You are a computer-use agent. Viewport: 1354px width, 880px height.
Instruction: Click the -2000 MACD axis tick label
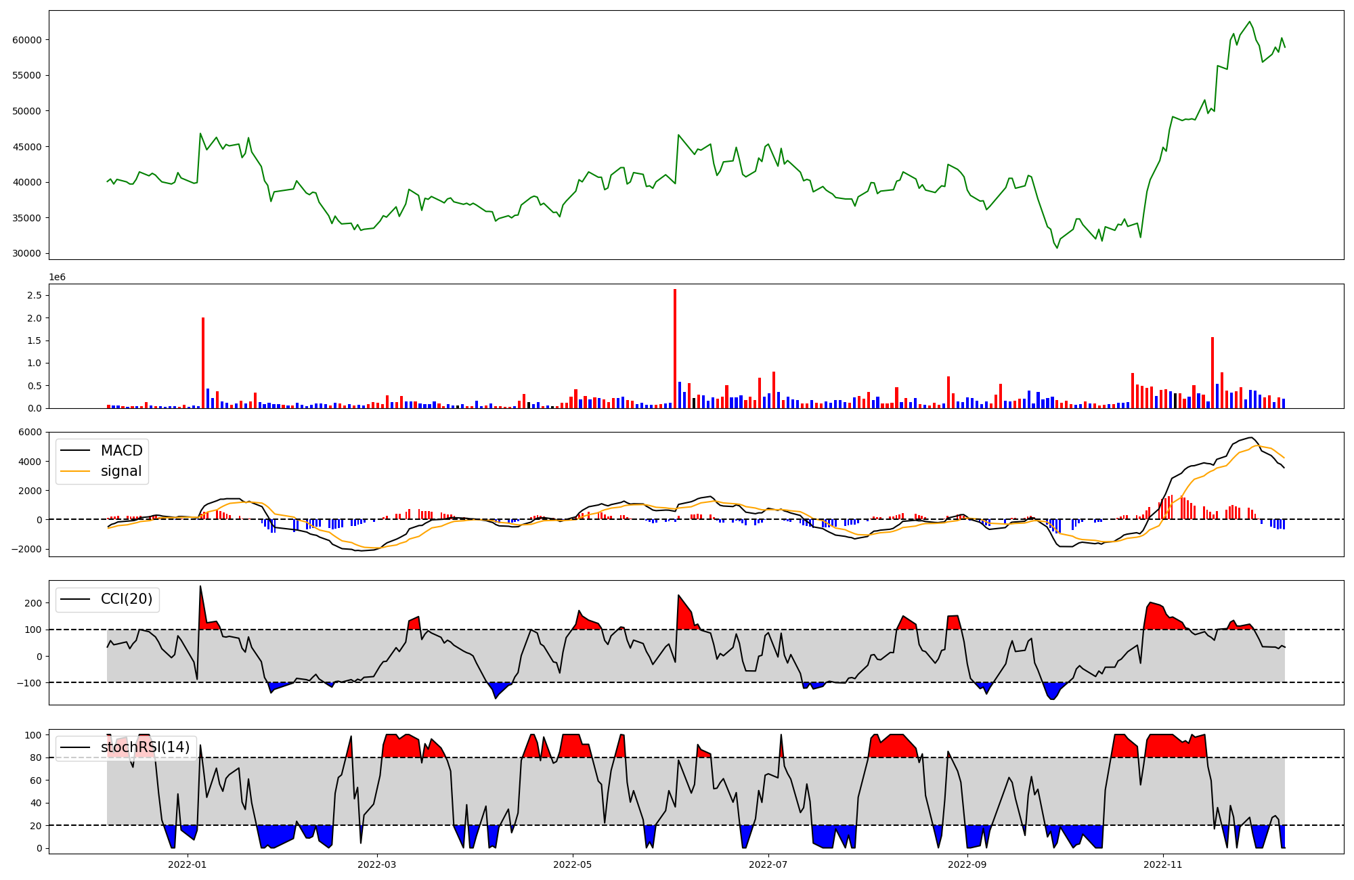[x=27, y=549]
